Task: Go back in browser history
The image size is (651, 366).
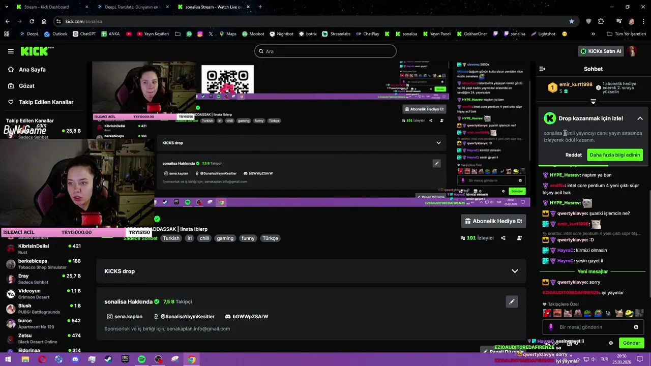Action: [x=7, y=21]
